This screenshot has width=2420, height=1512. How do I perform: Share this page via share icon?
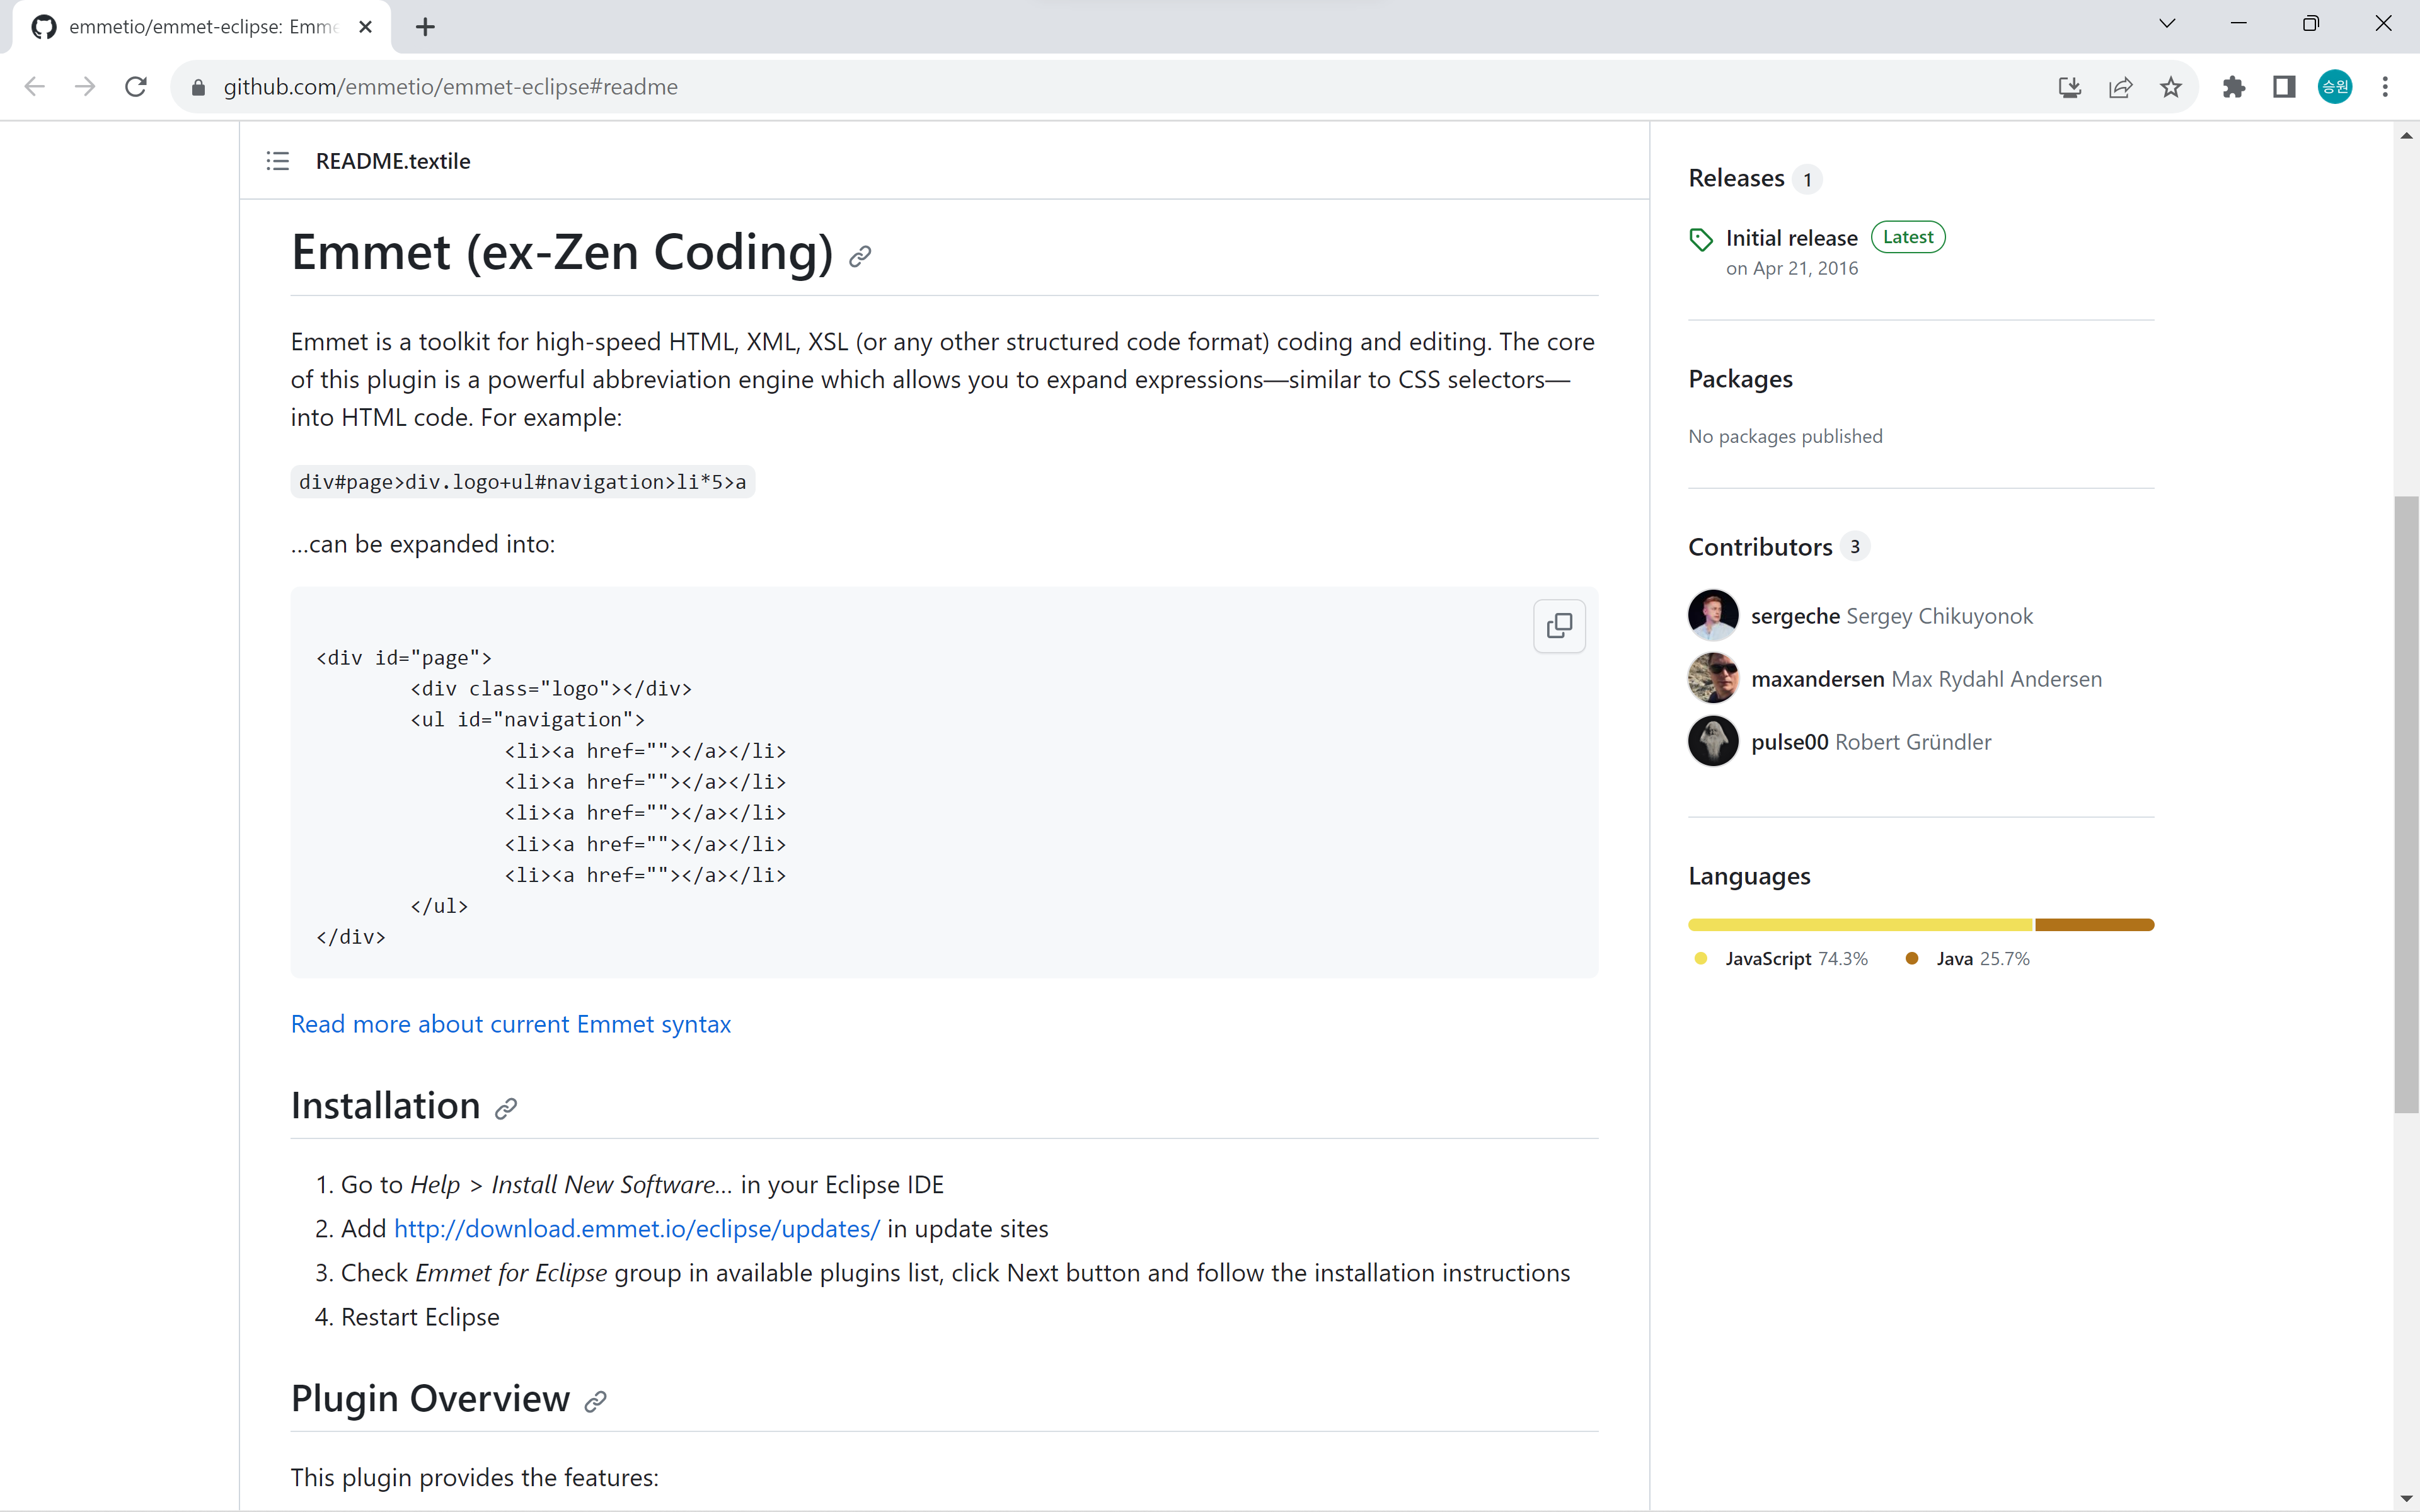point(2120,87)
